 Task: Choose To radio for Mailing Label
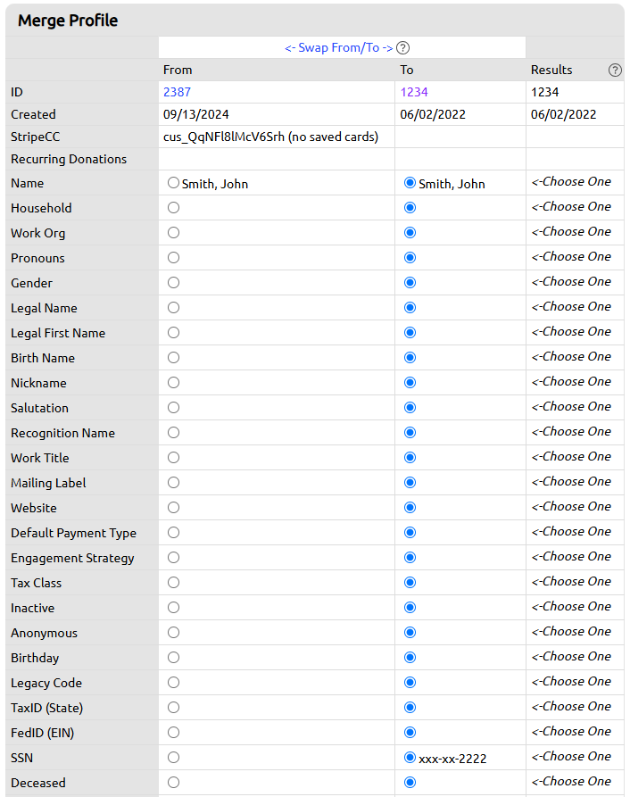point(410,482)
